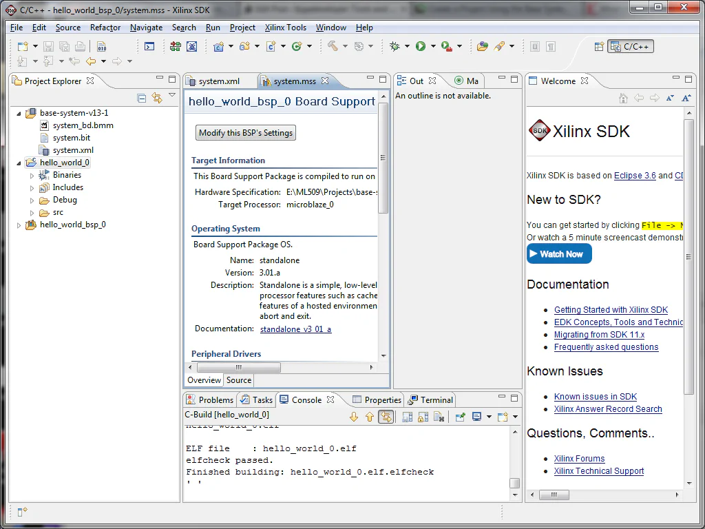
Task: Click the Program FPGA toolbar icon
Action: (176, 46)
